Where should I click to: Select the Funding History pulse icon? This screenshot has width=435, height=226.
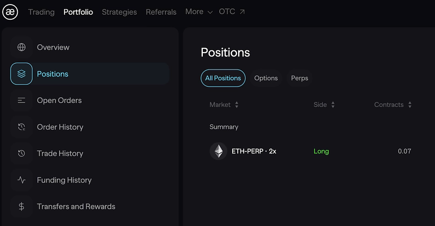[x=22, y=180]
